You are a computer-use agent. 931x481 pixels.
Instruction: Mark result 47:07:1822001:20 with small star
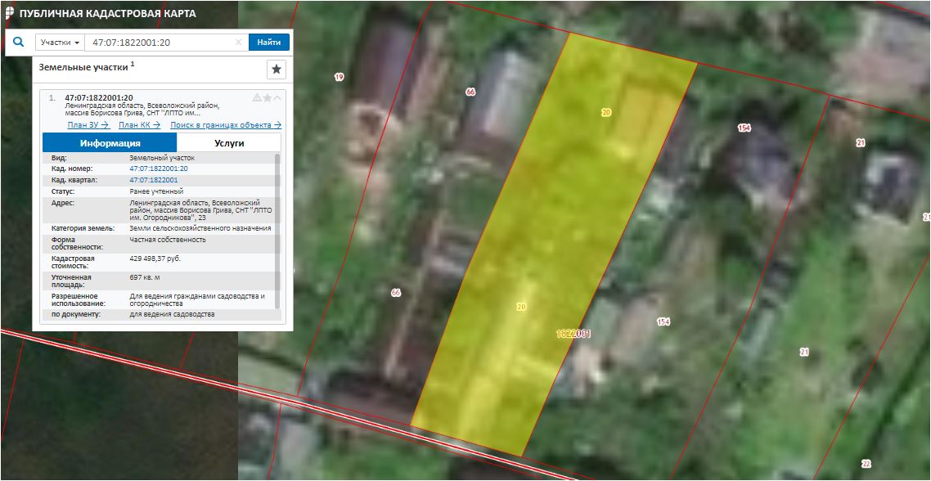[x=267, y=98]
